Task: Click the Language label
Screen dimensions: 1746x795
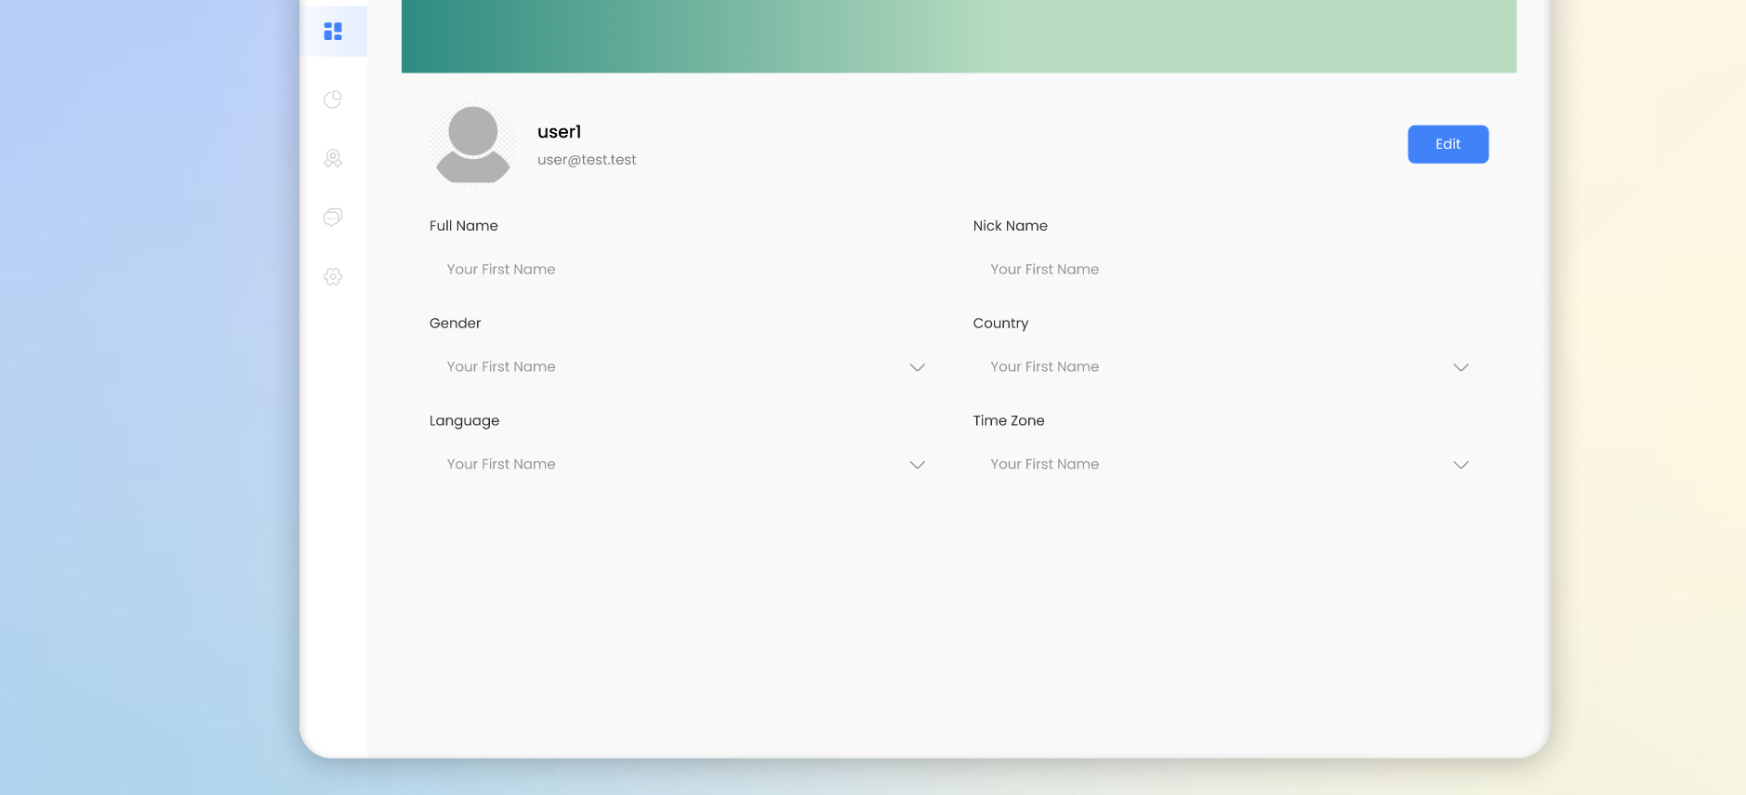Action: coord(465,421)
